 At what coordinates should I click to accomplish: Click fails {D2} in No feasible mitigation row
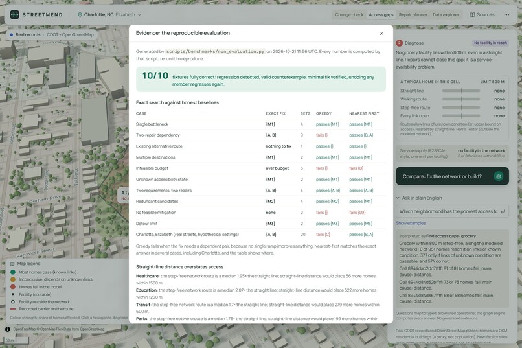click(x=357, y=213)
